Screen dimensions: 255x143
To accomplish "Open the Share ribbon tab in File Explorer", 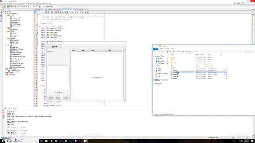I will (167, 49).
